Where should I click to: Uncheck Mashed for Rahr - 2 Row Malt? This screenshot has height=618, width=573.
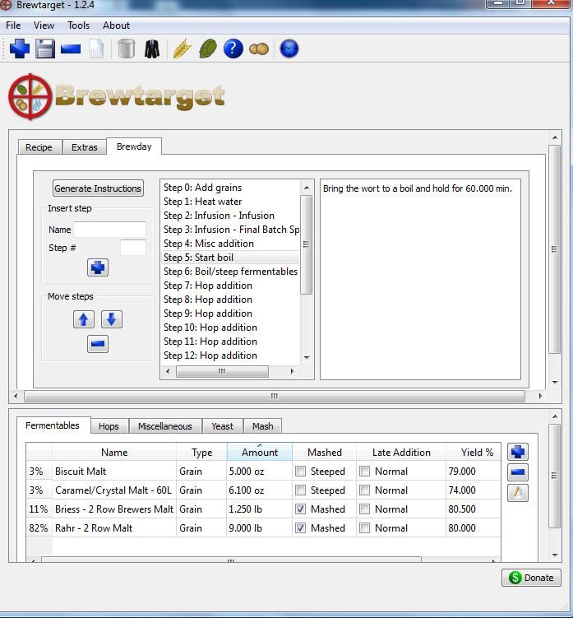301,528
